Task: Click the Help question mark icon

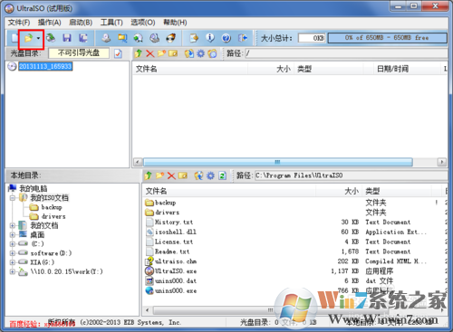Action: pos(226,38)
